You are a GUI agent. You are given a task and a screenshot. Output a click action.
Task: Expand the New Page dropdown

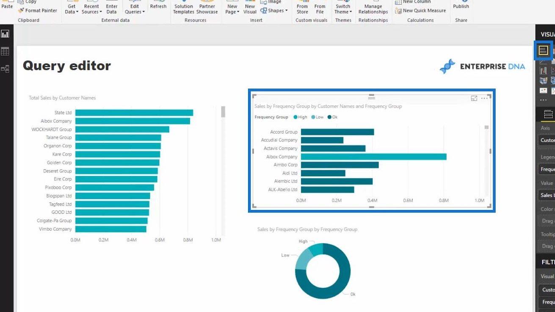point(232,6)
